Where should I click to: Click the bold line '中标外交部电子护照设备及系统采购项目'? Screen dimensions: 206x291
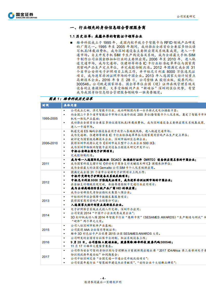(x=100, y=176)
